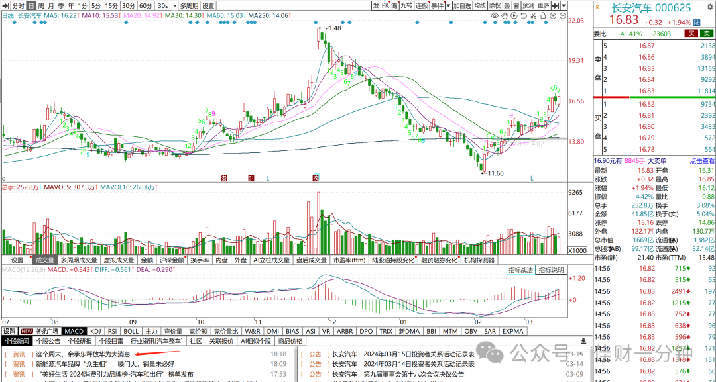Click the download icon in the news panel
The height and width of the screenshot is (382, 716).
(583, 341)
